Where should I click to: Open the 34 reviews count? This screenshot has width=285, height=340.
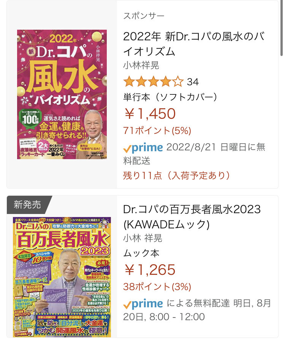[x=193, y=82]
